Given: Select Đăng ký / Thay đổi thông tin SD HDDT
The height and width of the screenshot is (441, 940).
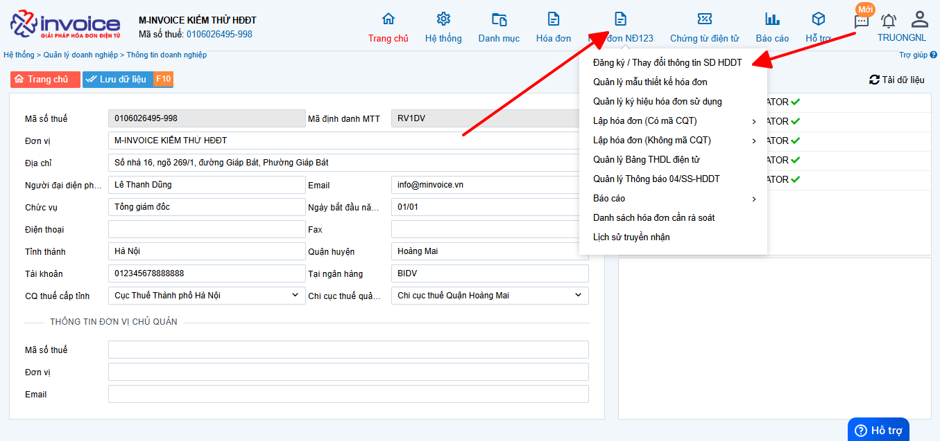Looking at the screenshot, I should tap(667, 63).
